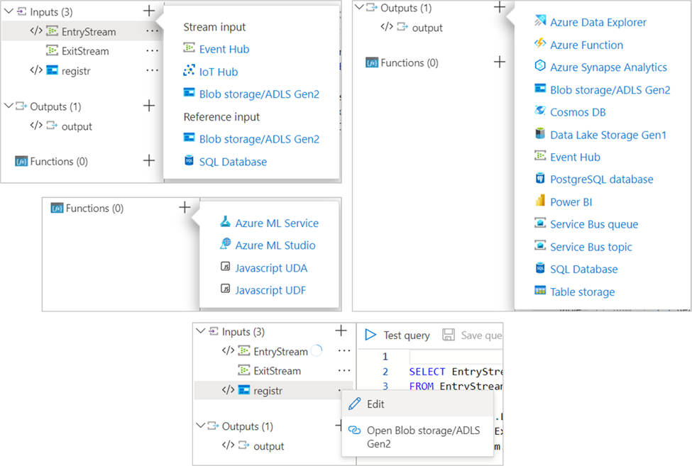Add a function with the plus icon, middle-left Functions panel
692x466 pixels.
coord(185,207)
